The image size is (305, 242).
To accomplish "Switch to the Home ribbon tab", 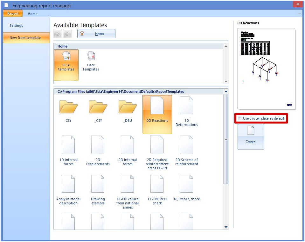I will 32,14.
